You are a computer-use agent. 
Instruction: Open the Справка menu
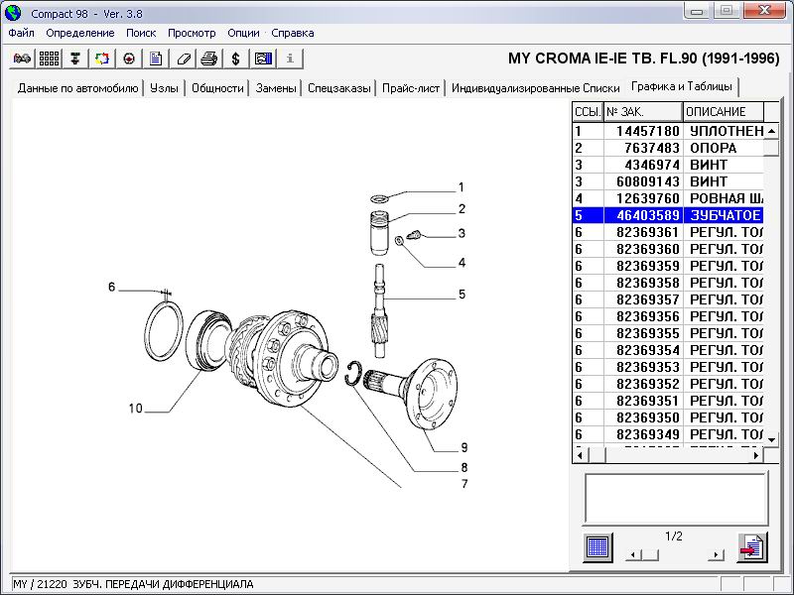tap(292, 33)
